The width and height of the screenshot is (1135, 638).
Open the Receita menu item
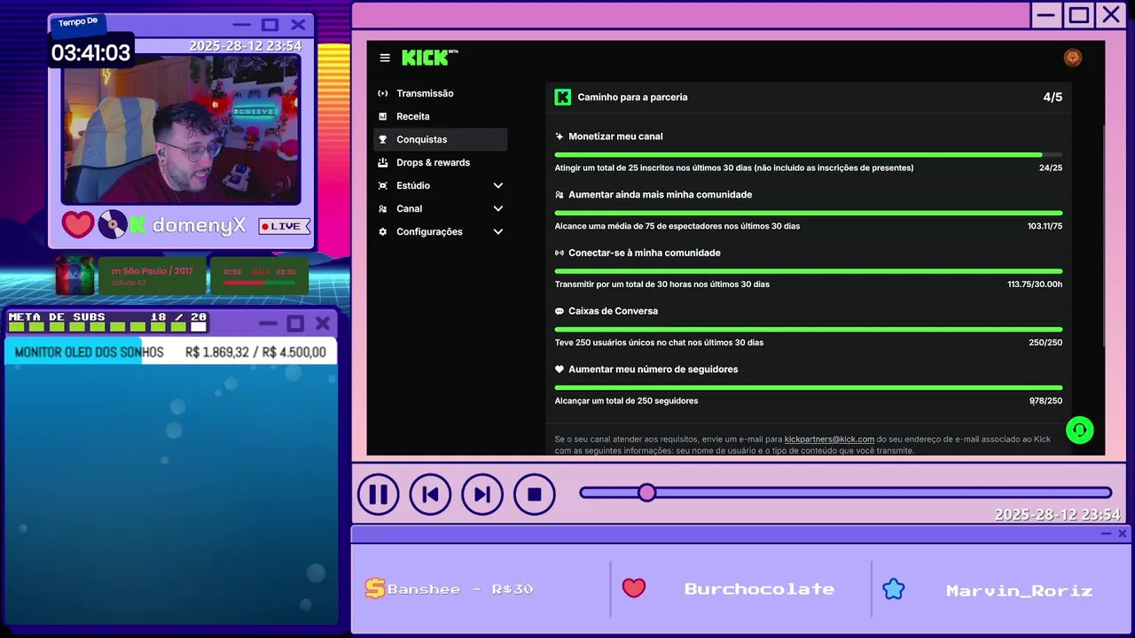(441, 116)
